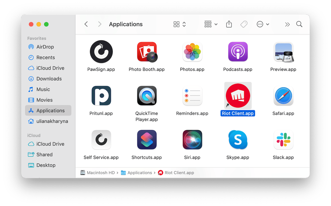Click the Skype.app file name label
This screenshot has height=206, width=331.
[x=238, y=157]
